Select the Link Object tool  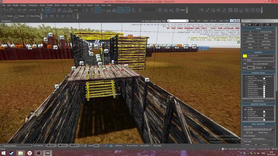click(x=19, y=10)
